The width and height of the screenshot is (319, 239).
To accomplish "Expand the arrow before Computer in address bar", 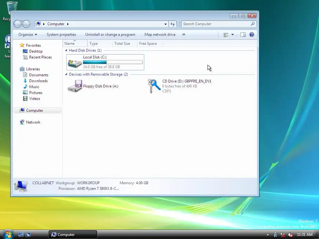I will point(44,24).
